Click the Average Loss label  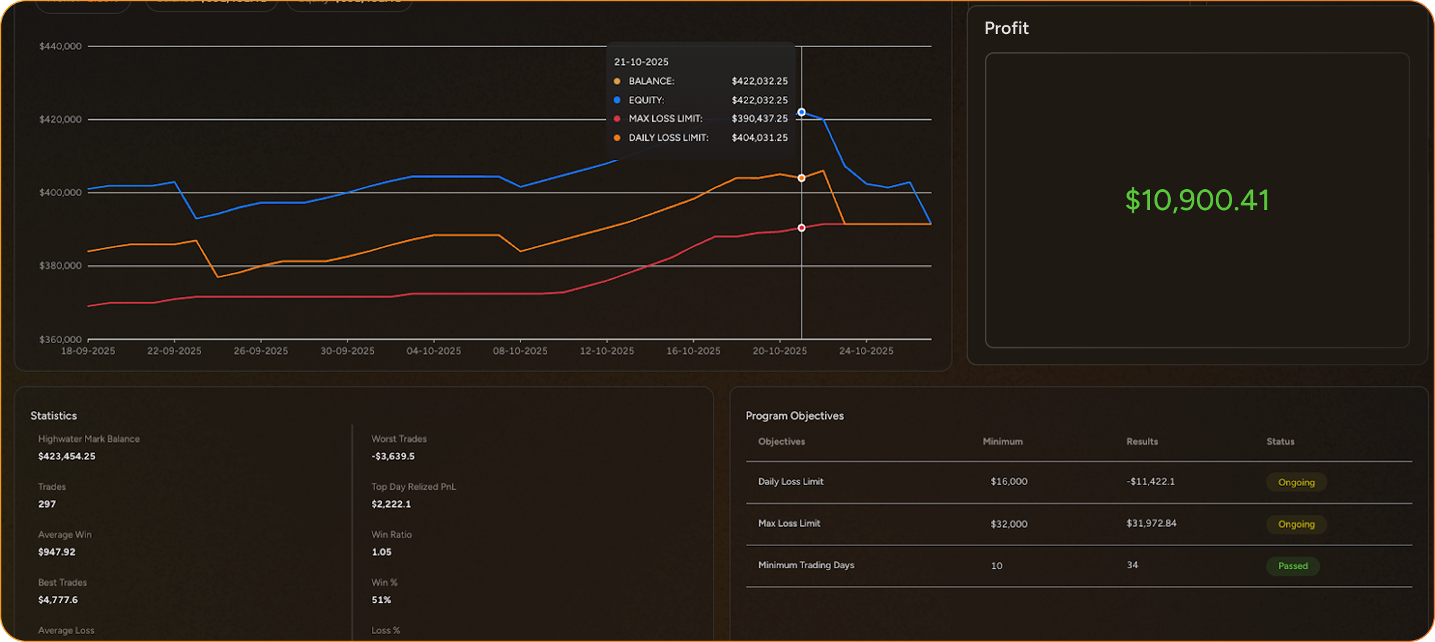(x=66, y=631)
